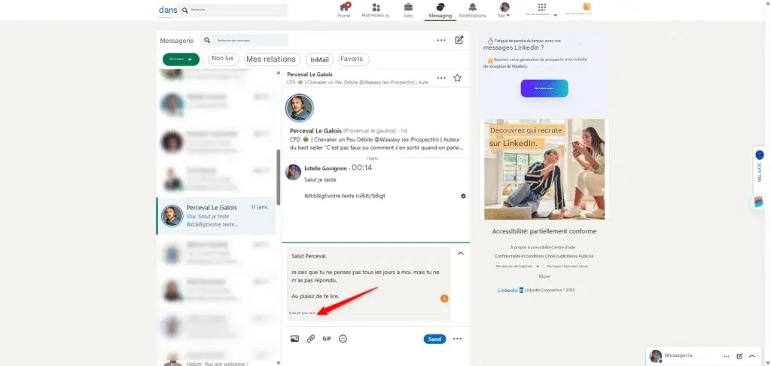This screenshot has width=771, height=366.
Task: Expand the bottom Messagerie overlay chevron
Action: [752, 356]
